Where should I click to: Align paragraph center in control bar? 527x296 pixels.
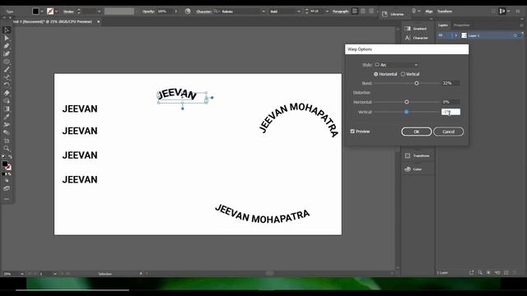click(x=363, y=11)
